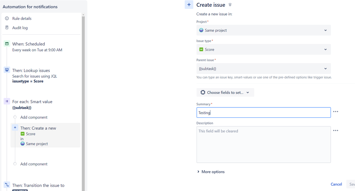Click the Audit log document icon

(x=7, y=27)
